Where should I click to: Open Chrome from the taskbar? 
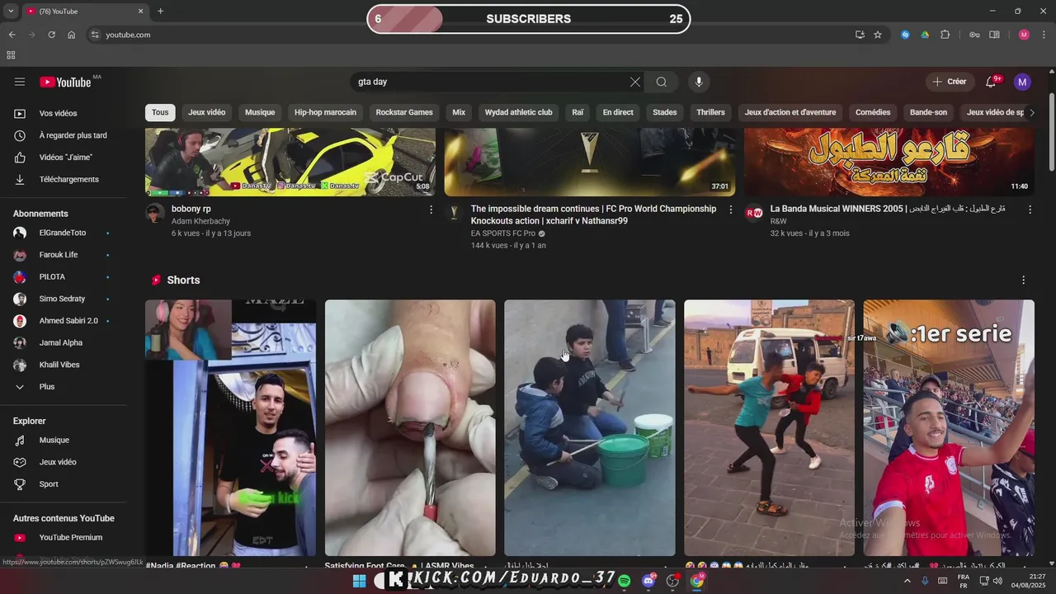697,581
